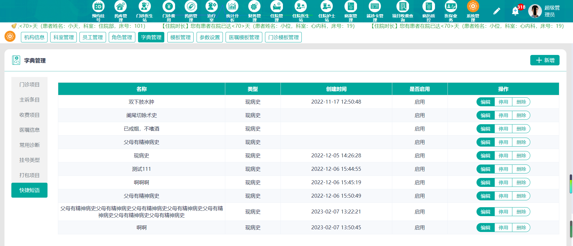Select 挂号类型 in the sidebar
573x246 pixels.
click(x=29, y=160)
